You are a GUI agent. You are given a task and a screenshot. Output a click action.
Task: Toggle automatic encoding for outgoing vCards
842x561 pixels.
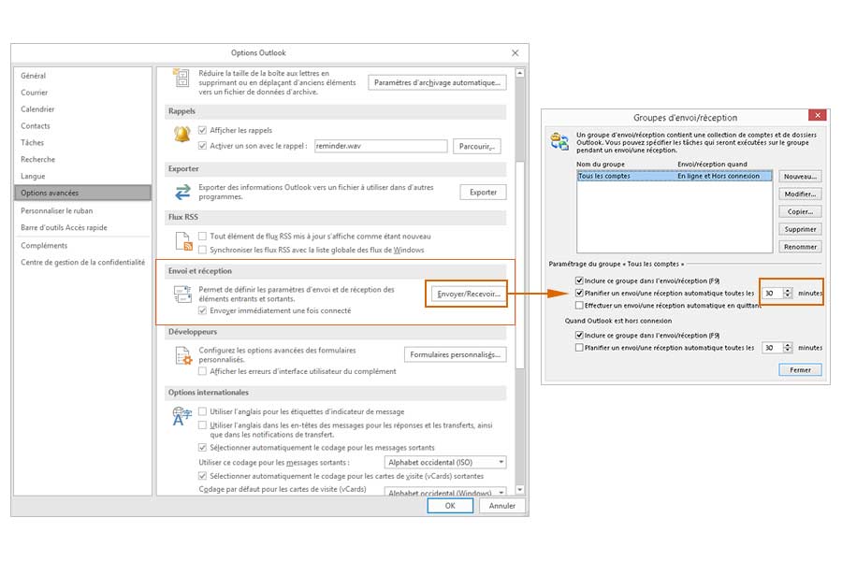202,476
